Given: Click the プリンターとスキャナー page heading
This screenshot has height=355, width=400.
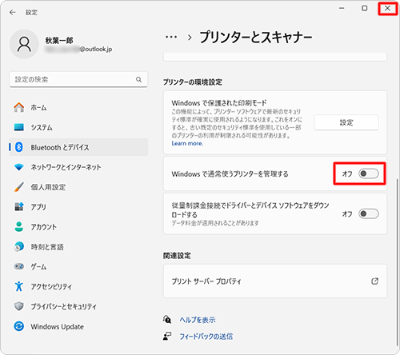Looking at the screenshot, I should click(256, 37).
